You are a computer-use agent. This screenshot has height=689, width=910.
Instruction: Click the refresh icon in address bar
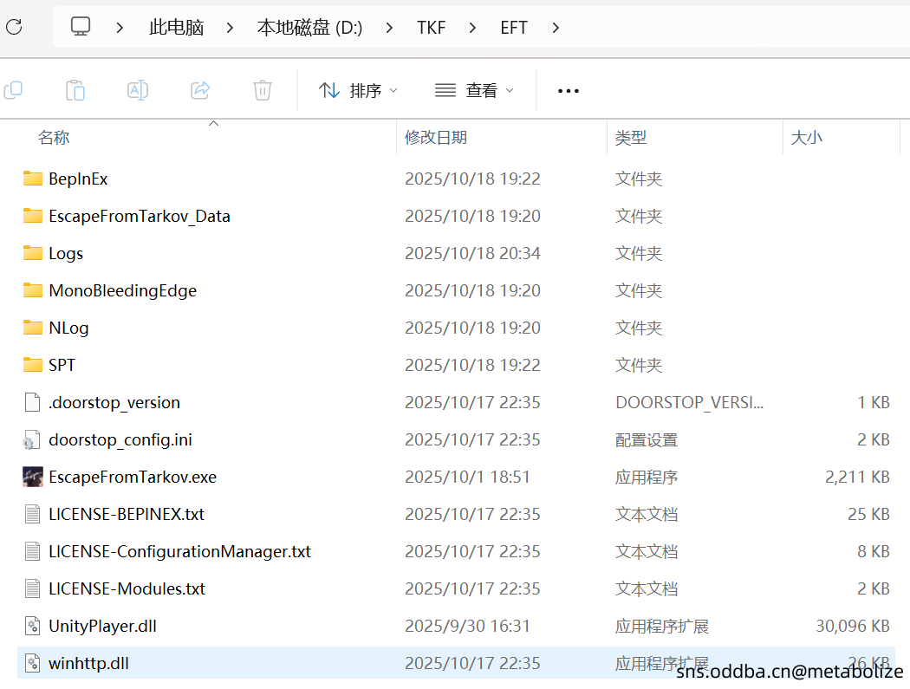(14, 27)
